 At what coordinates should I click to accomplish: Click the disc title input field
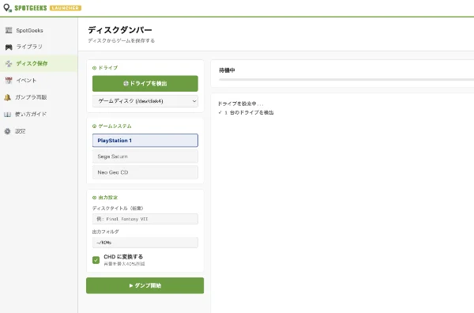(x=145, y=219)
